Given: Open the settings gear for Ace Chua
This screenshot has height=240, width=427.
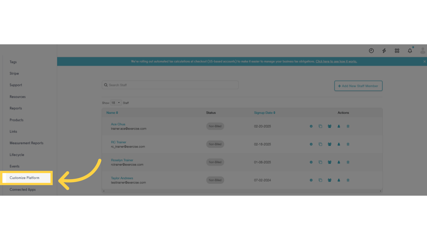Looking at the screenshot, I should (x=311, y=126).
